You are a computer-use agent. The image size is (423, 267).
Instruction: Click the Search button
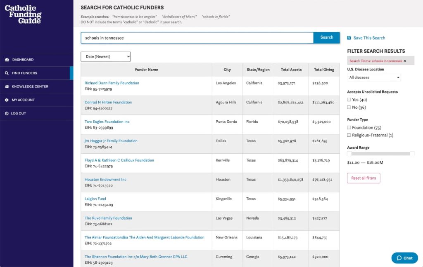pyautogui.click(x=327, y=37)
